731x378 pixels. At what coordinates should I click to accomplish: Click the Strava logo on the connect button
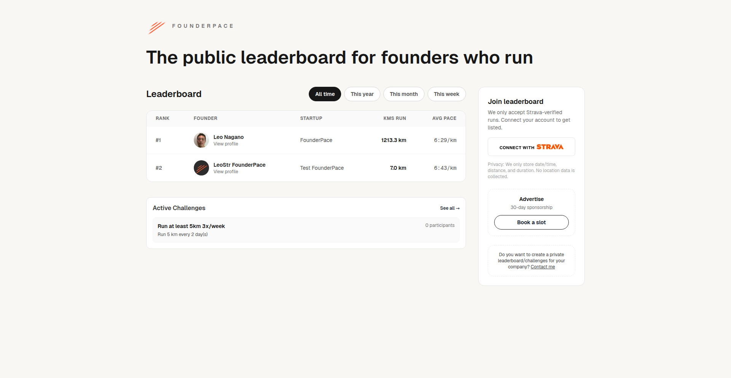[549, 147]
